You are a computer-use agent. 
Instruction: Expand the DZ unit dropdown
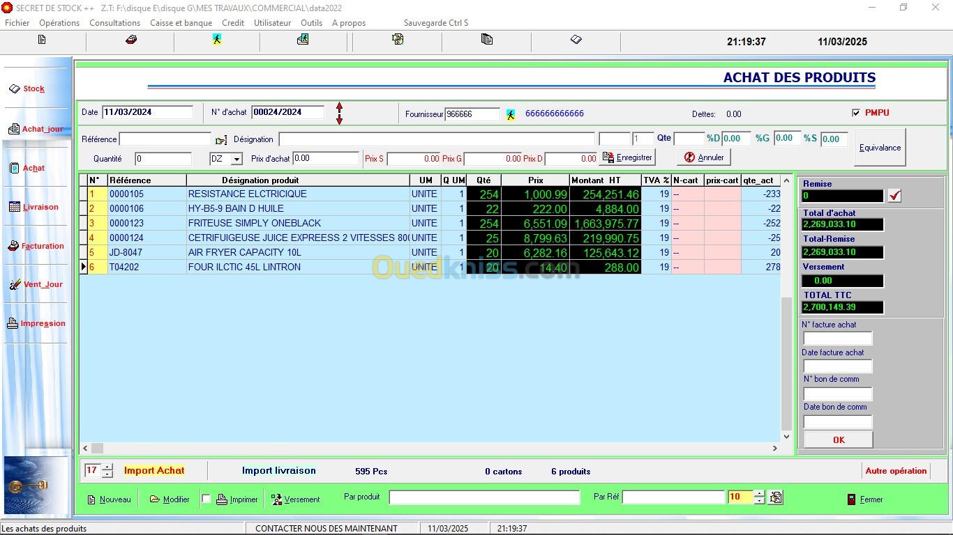click(x=237, y=160)
